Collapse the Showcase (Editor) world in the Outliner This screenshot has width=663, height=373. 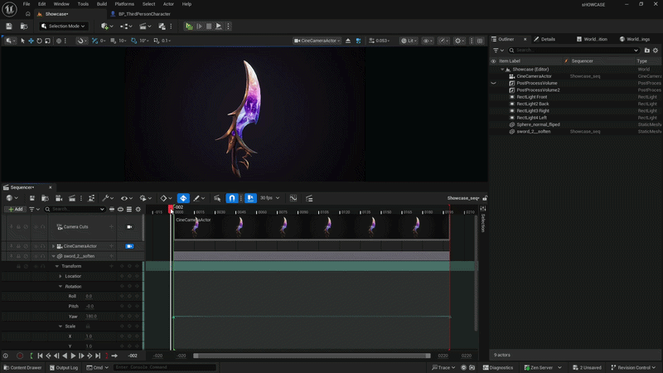(502, 70)
